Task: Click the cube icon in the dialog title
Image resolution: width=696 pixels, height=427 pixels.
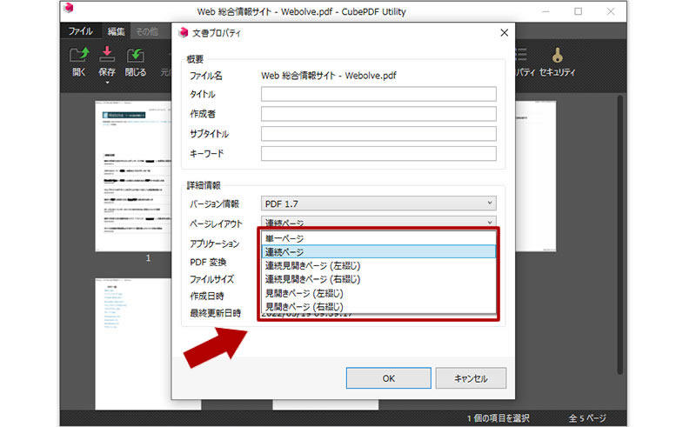Action: pyautogui.click(x=183, y=33)
